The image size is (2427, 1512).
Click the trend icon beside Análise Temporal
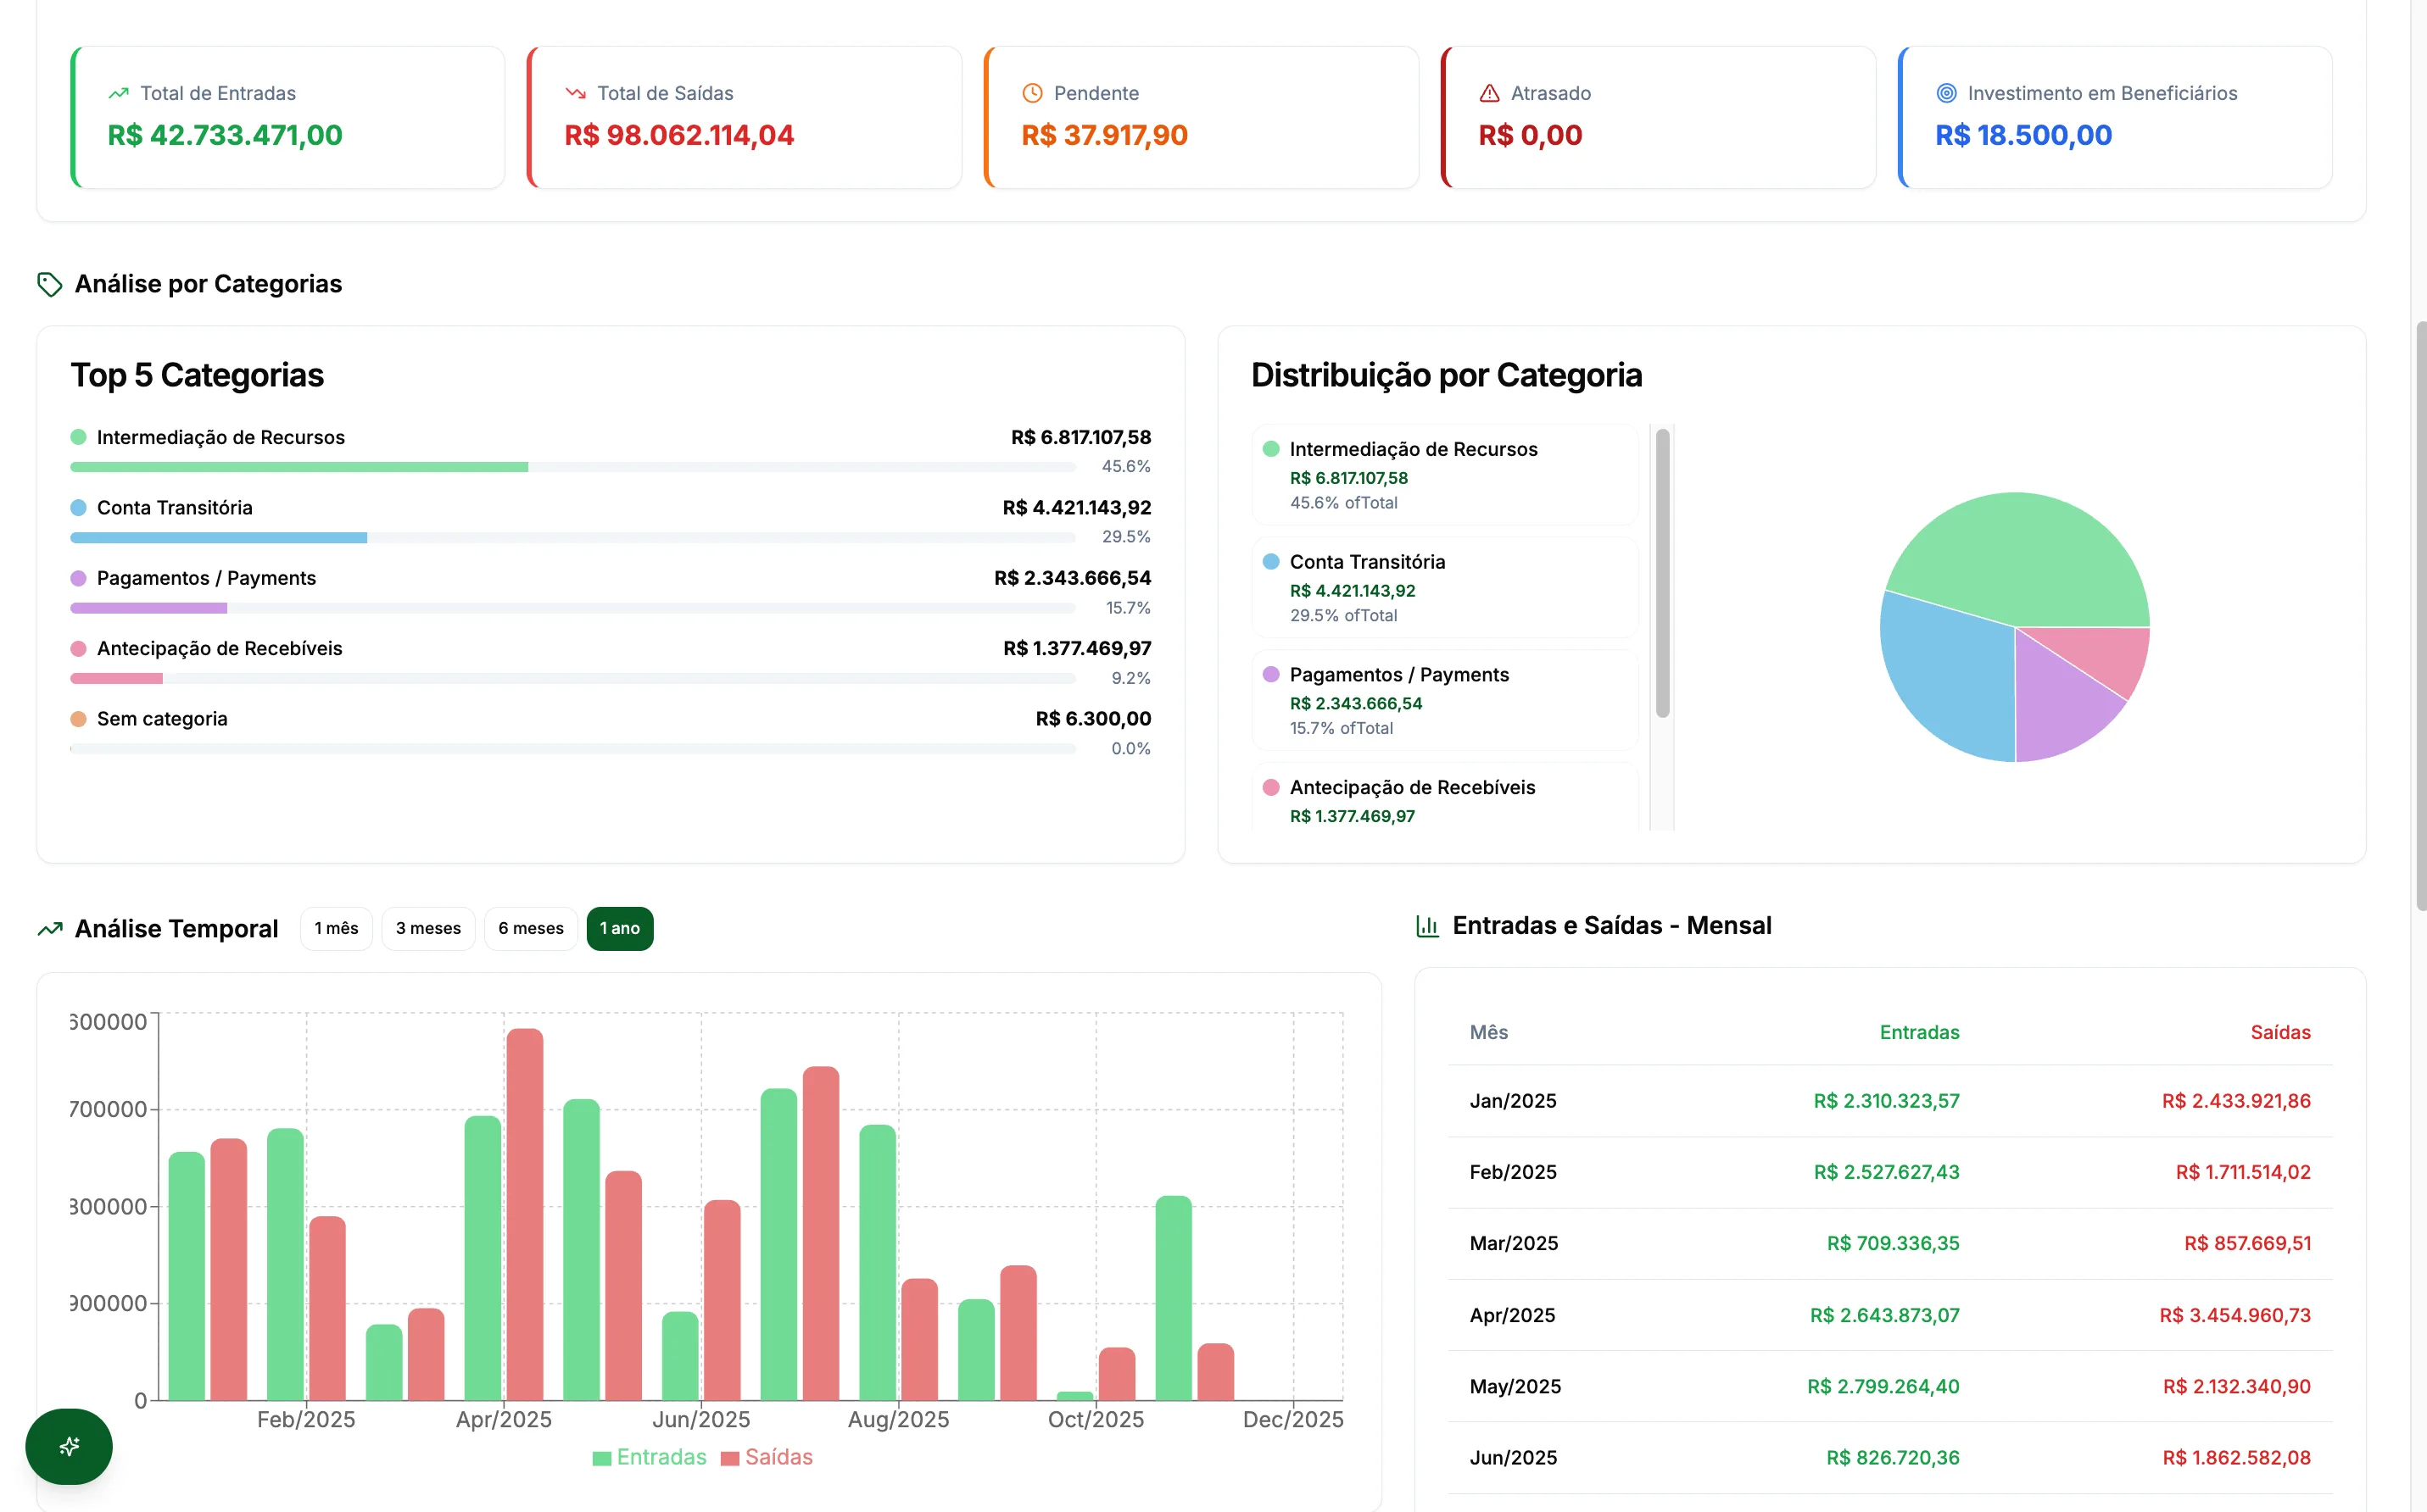(x=50, y=929)
